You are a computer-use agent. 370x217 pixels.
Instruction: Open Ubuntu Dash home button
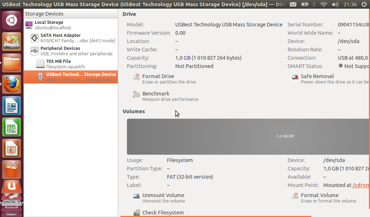click(x=12, y=20)
